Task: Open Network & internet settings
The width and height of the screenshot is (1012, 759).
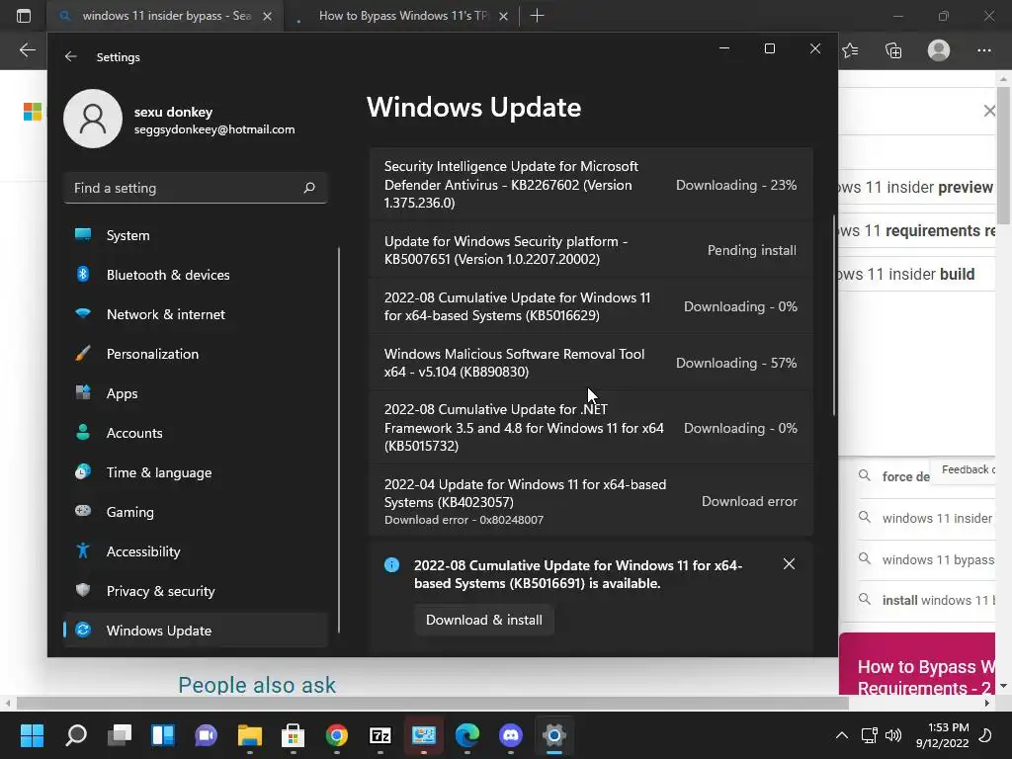Action: [x=196, y=314]
